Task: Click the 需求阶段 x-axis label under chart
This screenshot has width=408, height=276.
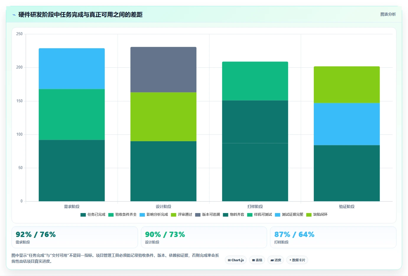Action: click(72, 207)
